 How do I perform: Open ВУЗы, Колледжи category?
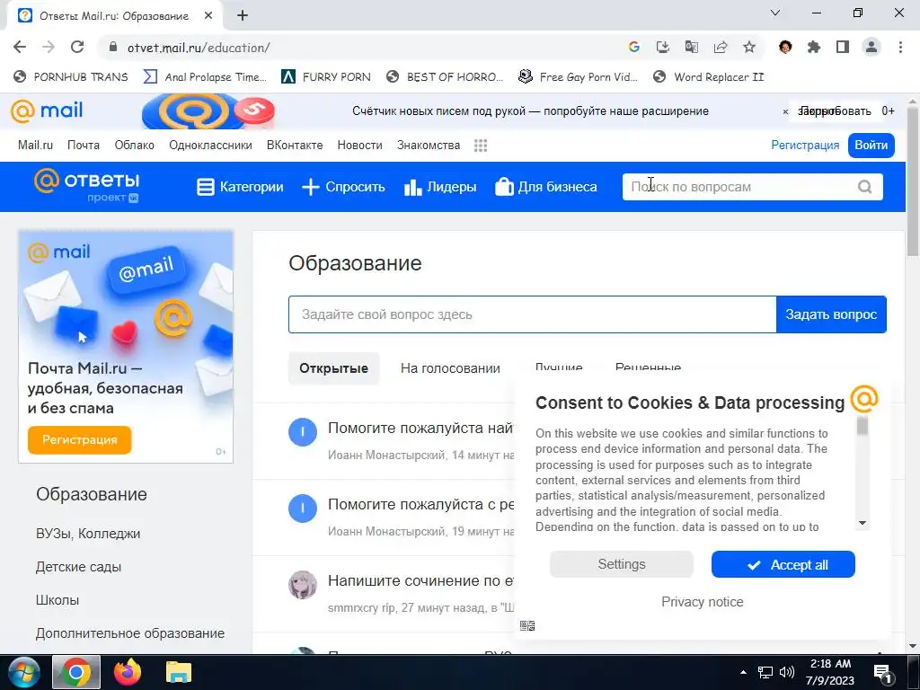[88, 534]
